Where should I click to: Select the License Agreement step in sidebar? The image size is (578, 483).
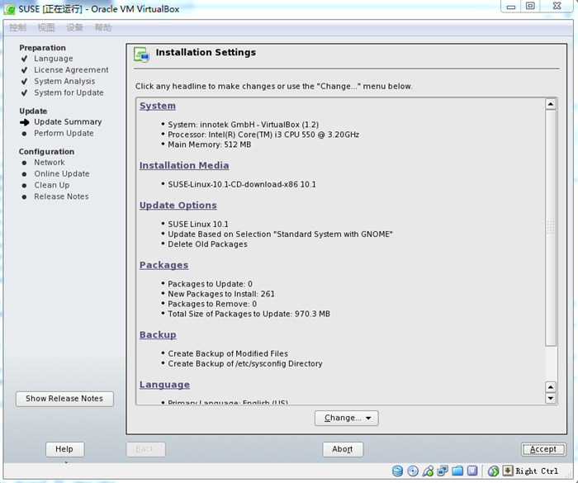pos(71,70)
